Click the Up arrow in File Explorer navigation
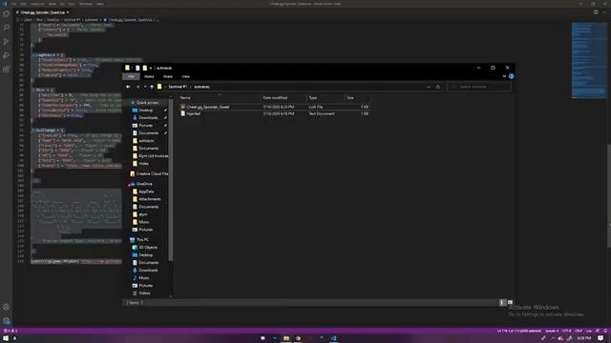 click(x=152, y=87)
